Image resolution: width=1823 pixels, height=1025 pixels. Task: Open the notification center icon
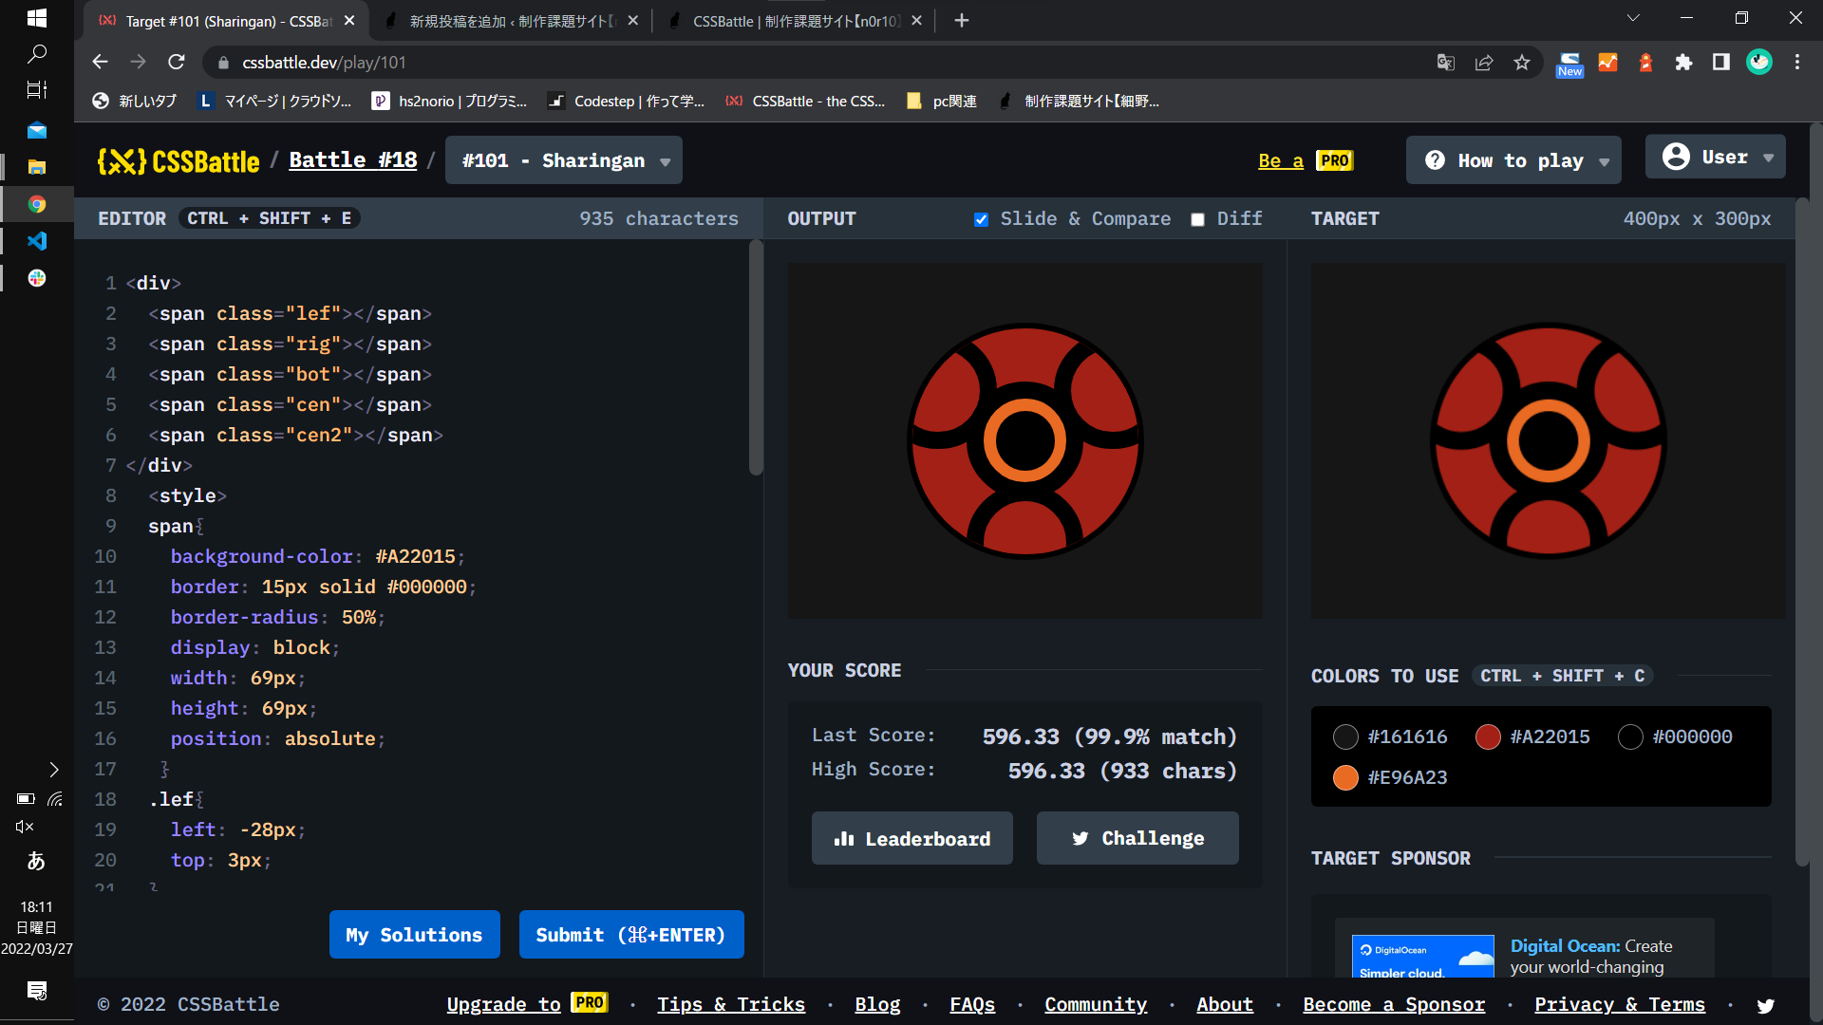pyautogui.click(x=37, y=990)
